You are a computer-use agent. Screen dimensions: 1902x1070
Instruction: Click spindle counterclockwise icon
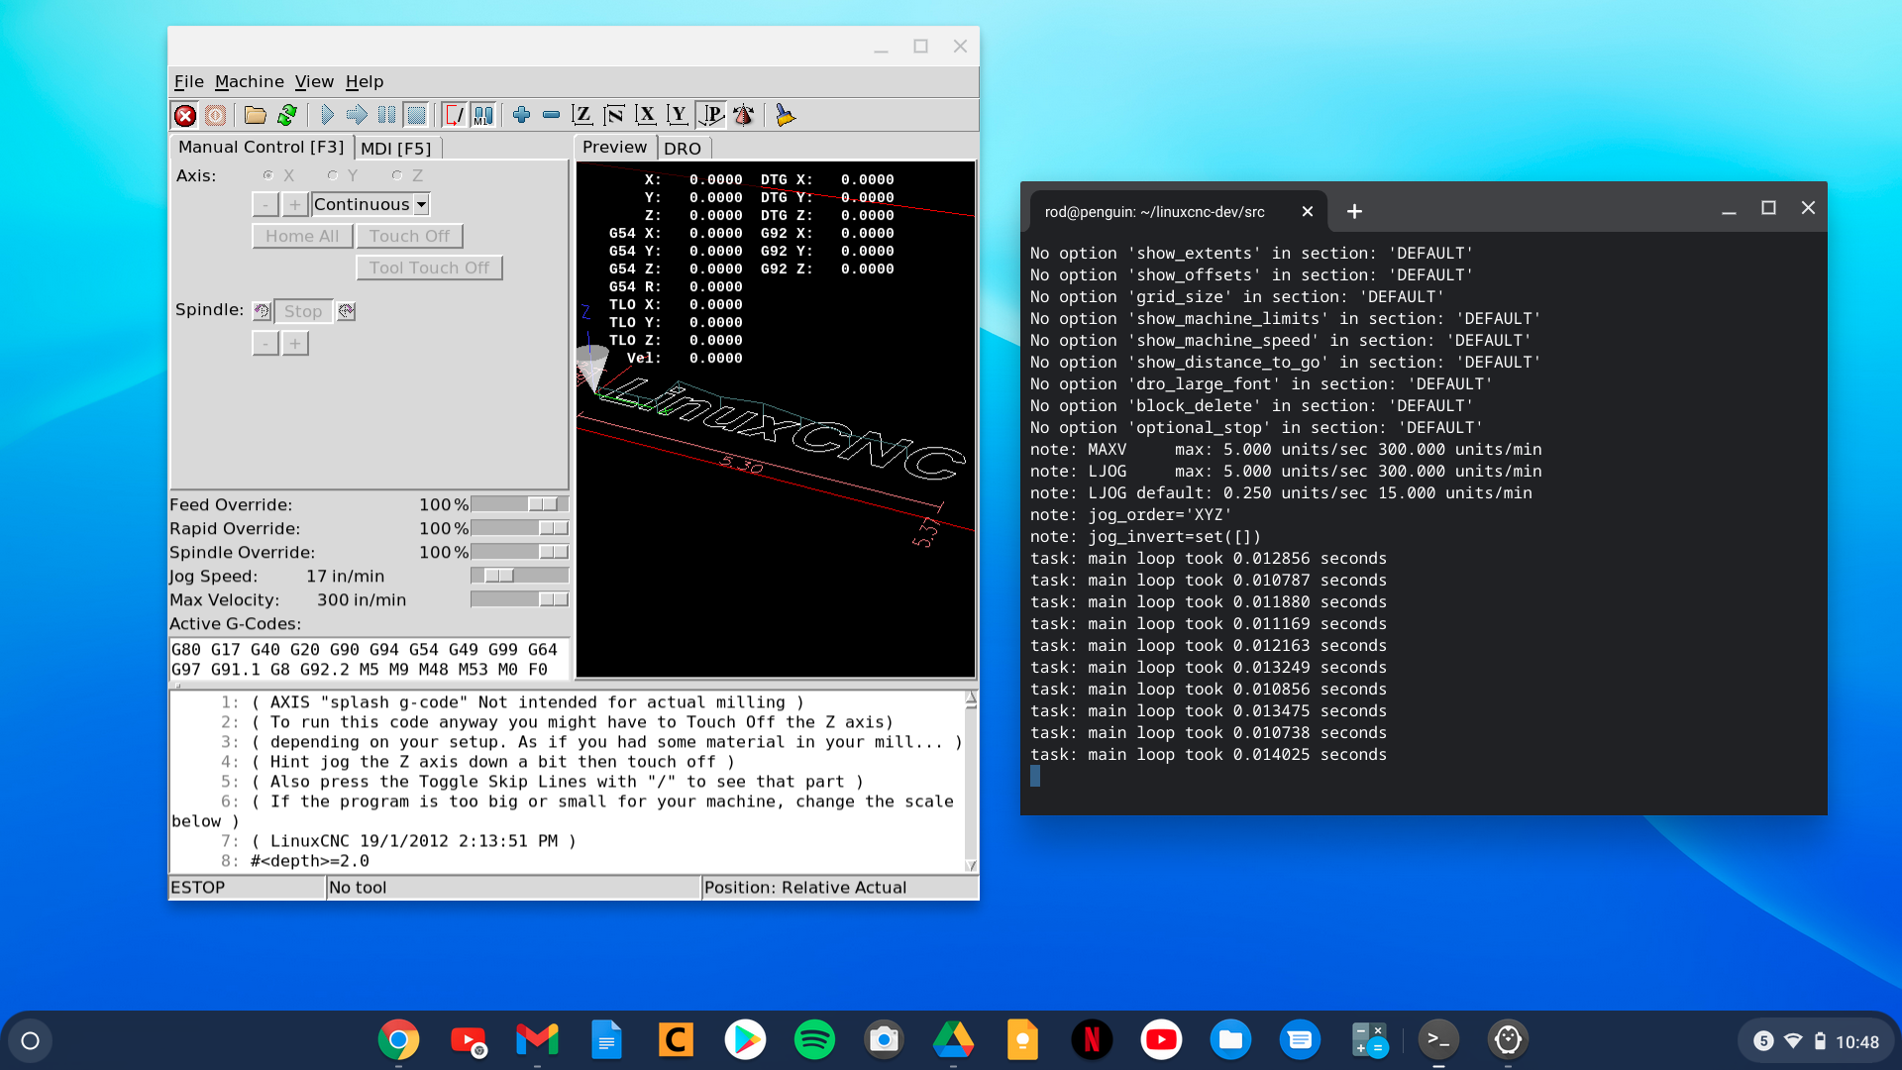click(x=262, y=311)
